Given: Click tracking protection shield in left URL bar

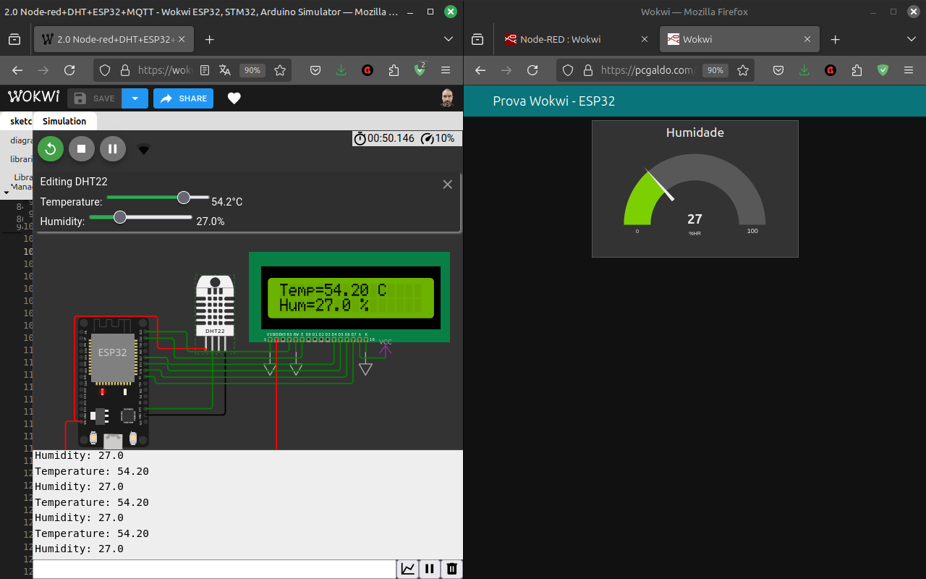Looking at the screenshot, I should point(105,70).
